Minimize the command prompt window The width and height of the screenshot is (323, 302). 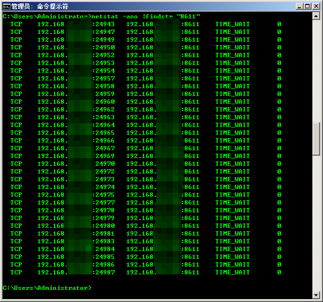[x=299, y=6]
